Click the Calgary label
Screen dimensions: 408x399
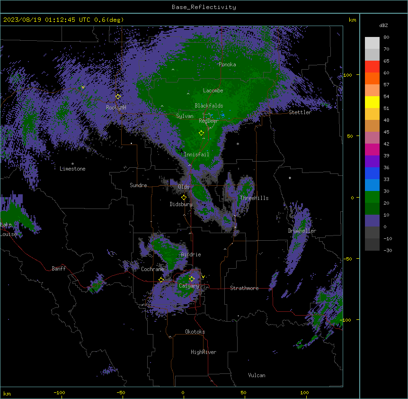tap(189, 286)
